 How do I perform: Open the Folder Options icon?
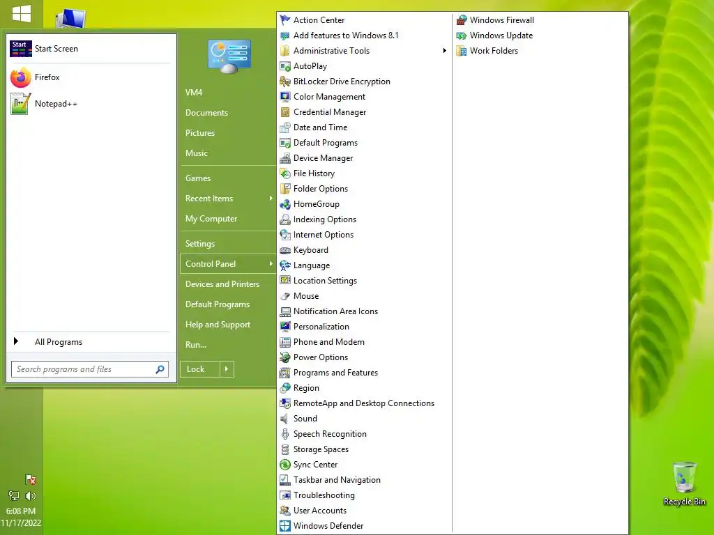tap(285, 188)
